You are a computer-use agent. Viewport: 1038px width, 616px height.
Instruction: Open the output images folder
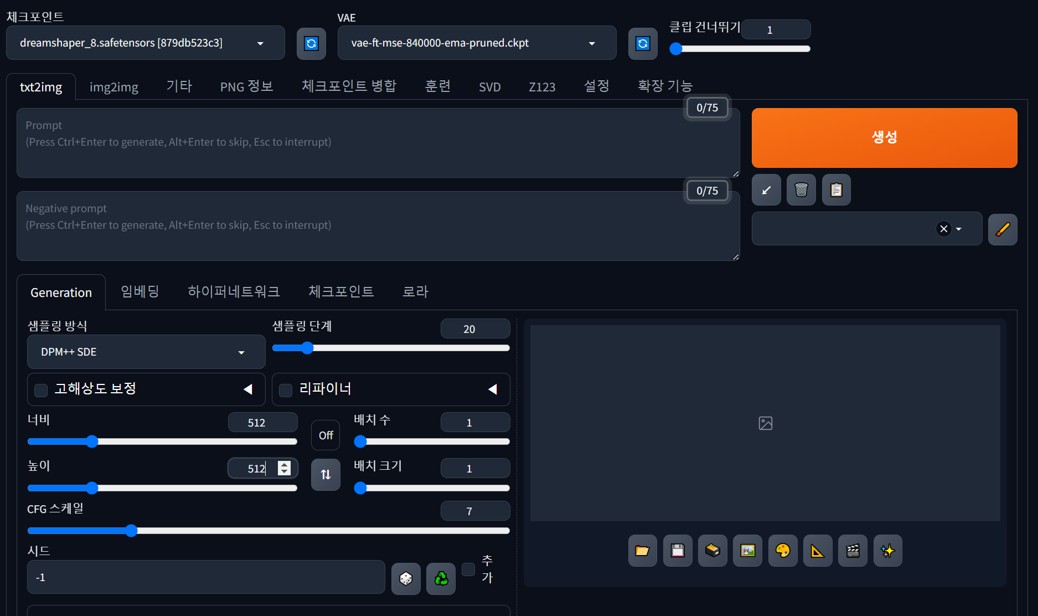[642, 551]
